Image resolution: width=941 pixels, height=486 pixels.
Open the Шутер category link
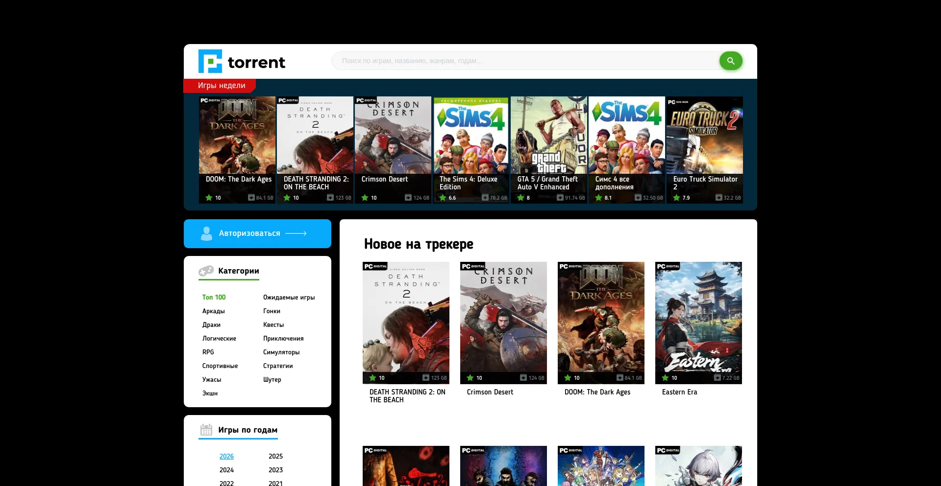click(272, 379)
